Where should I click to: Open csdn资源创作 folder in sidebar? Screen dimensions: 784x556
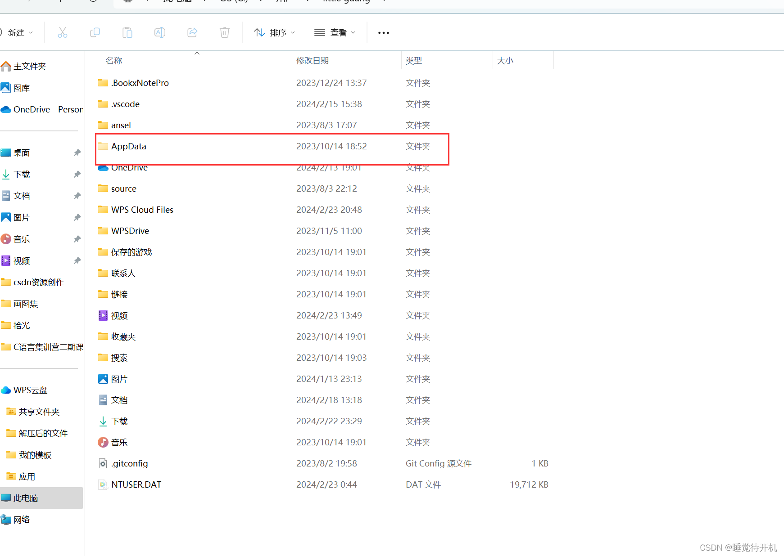point(32,282)
